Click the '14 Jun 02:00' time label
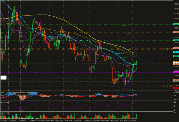The image size is (179, 122). point(69,120)
